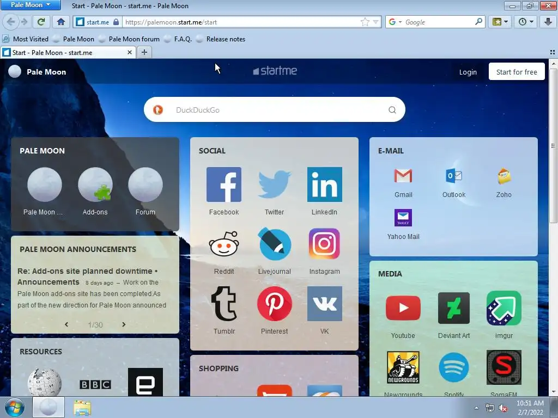Open the Pale Moon application menu
Viewport: 558px width, 418px height.
[31, 5]
